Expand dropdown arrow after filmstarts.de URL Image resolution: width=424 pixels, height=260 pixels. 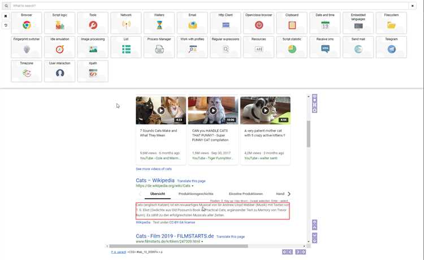click(202, 241)
